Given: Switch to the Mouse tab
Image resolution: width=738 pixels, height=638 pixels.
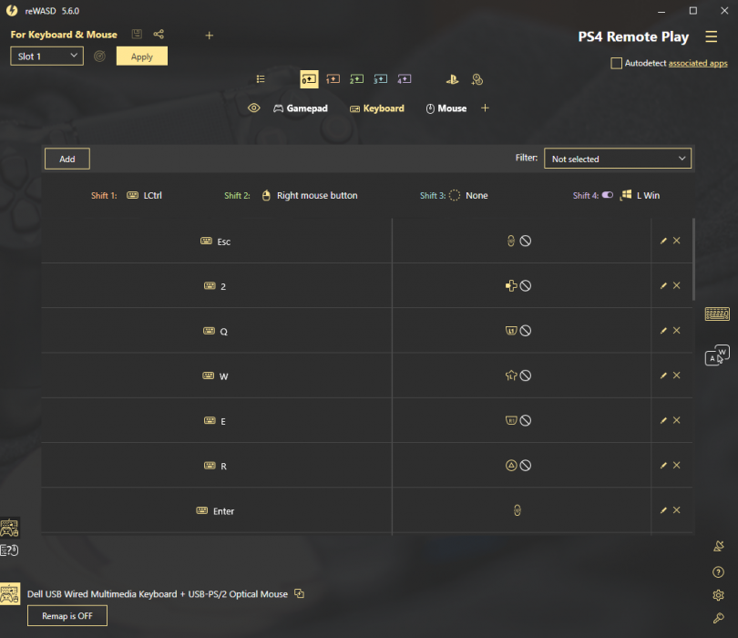Looking at the screenshot, I should [x=446, y=108].
